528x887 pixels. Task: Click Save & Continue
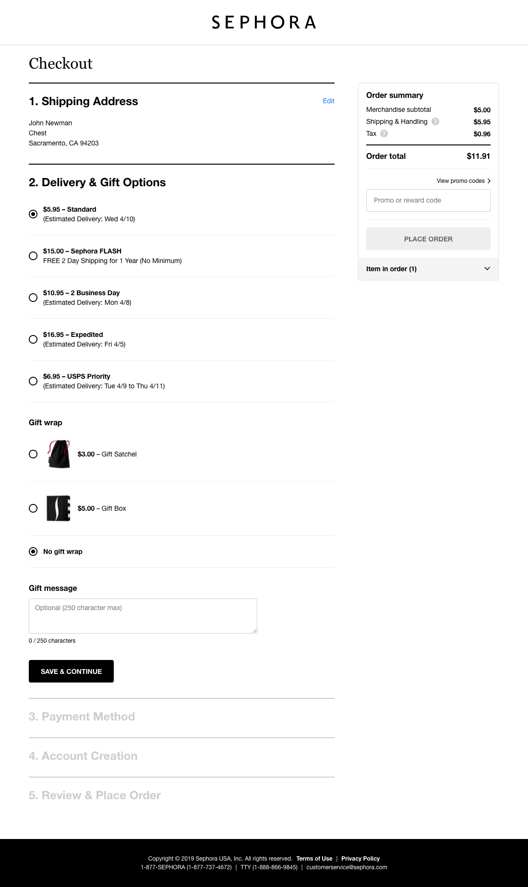click(71, 671)
